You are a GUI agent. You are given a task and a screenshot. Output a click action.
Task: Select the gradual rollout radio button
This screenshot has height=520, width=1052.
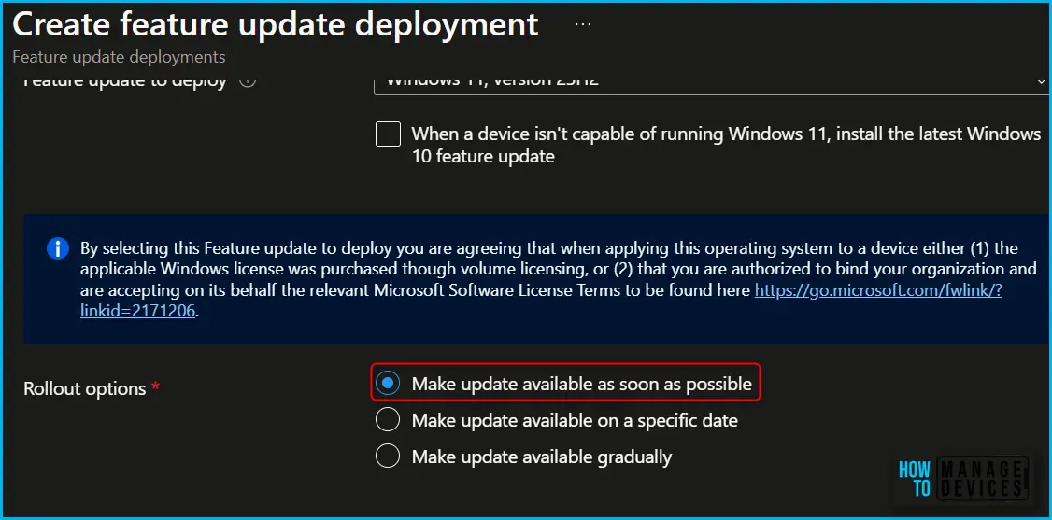click(387, 457)
